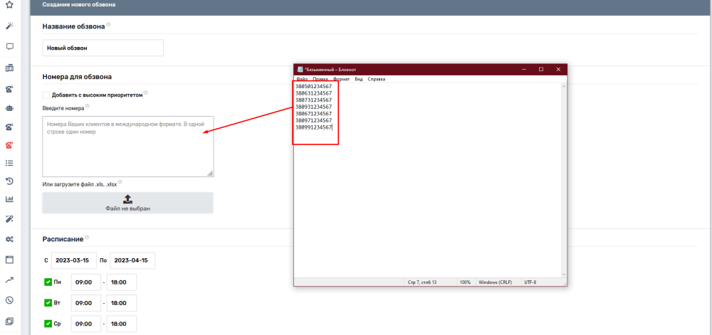This screenshot has width=712, height=335.
Task: Toggle the Вт weekday checkbox
Action: tap(48, 303)
